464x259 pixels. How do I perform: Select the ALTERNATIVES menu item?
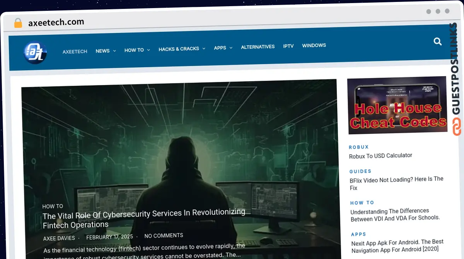pos(258,47)
